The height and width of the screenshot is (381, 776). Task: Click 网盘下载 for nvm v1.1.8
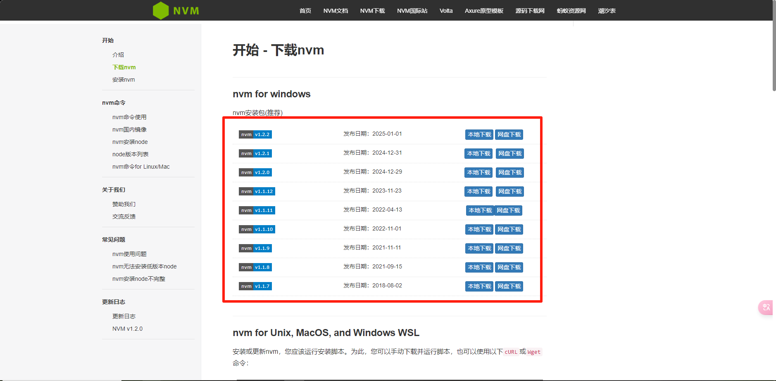tap(509, 267)
